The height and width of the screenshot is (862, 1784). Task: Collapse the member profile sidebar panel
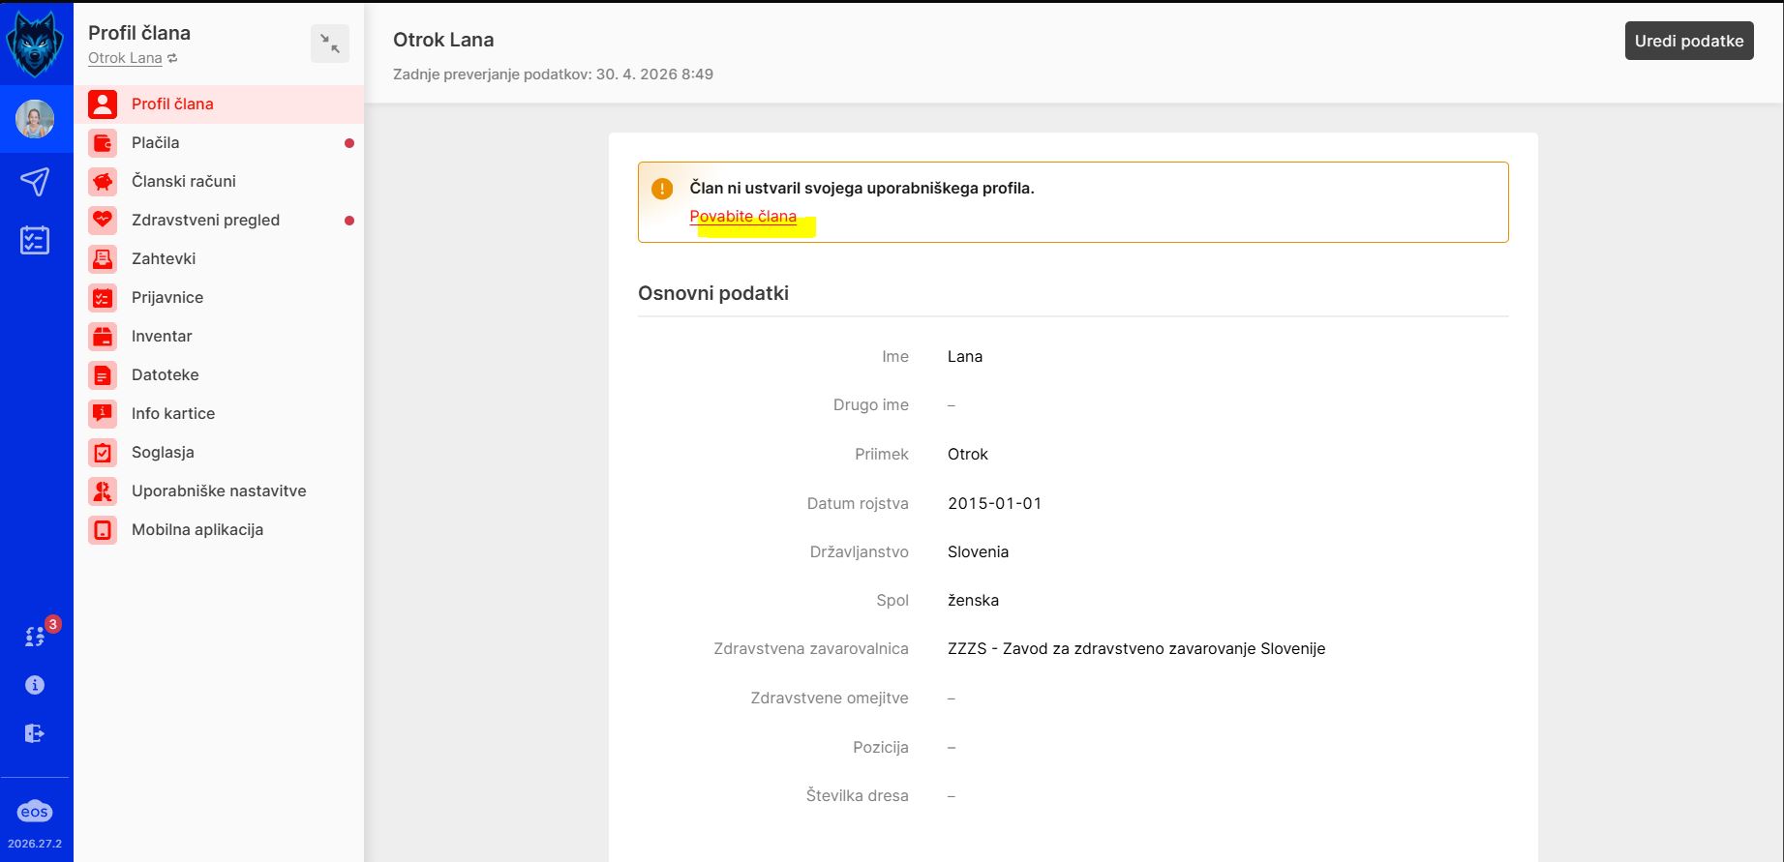point(330,44)
